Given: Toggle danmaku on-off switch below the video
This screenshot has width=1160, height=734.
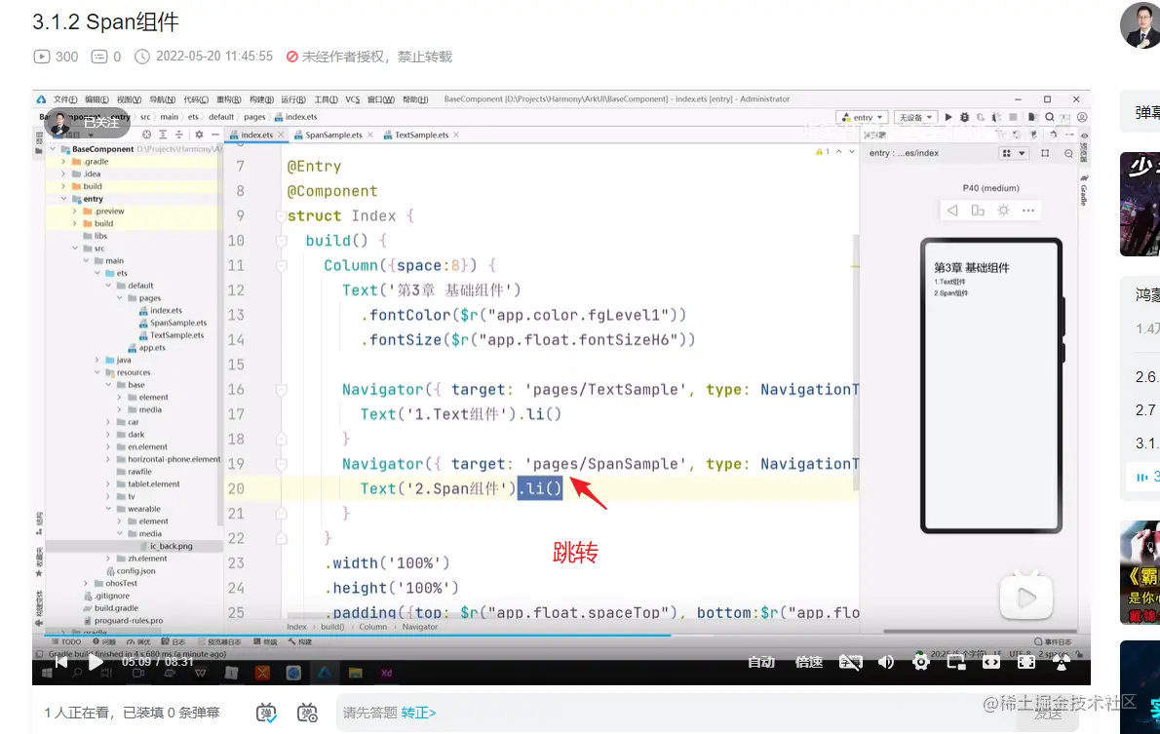Looking at the screenshot, I should pyautogui.click(x=266, y=714).
